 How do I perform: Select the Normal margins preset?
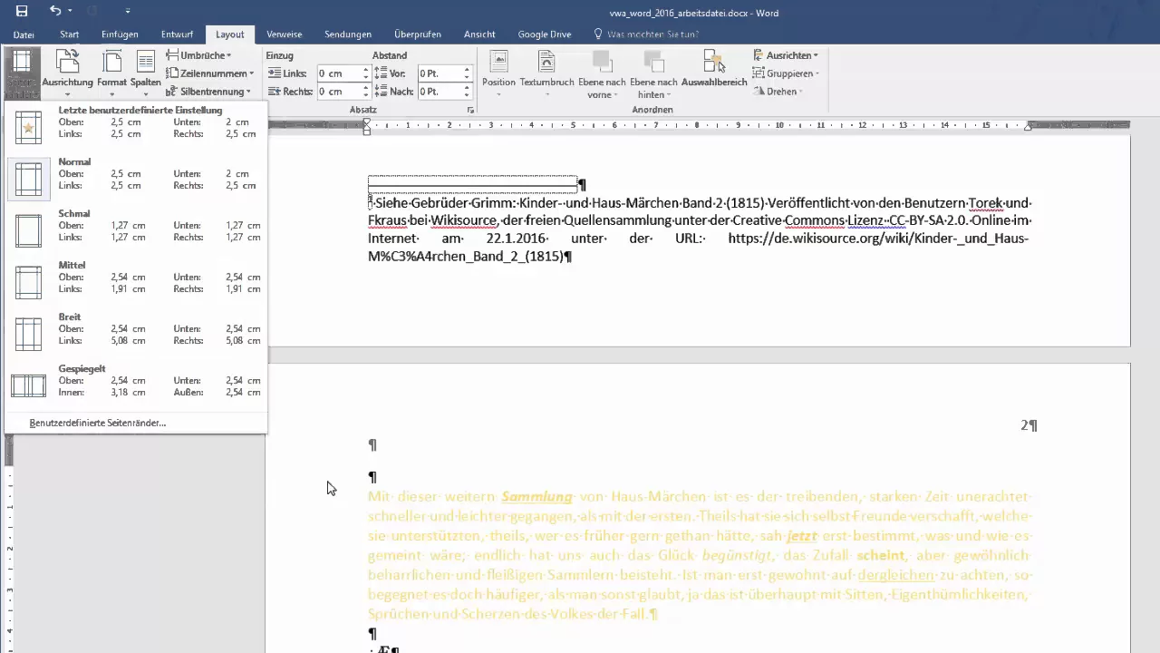136,178
